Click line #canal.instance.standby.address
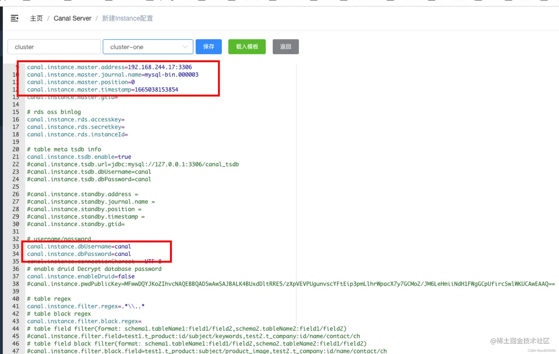Screen dimensions: 559x354 (82, 194)
